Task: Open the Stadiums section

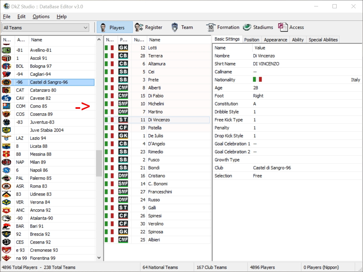Action: pos(258,27)
